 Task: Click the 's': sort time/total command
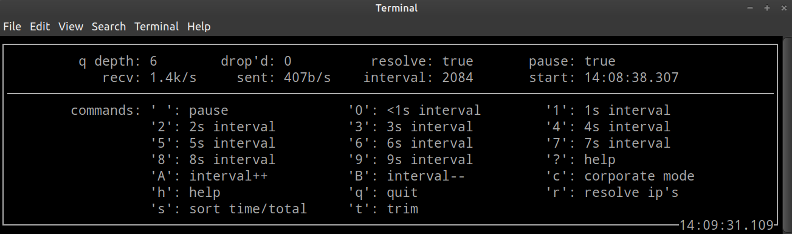[x=229, y=209]
